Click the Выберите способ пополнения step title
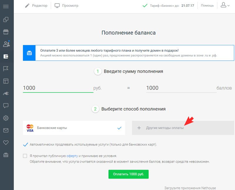235x190 pixels. point(133,109)
